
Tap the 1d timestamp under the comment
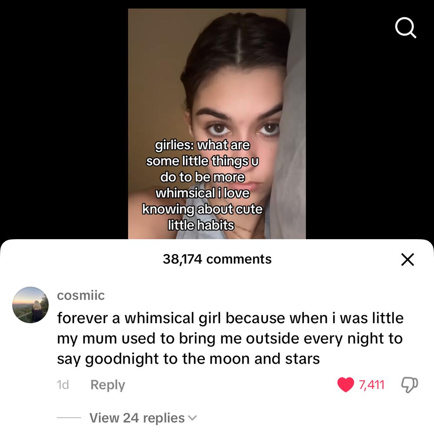click(62, 385)
